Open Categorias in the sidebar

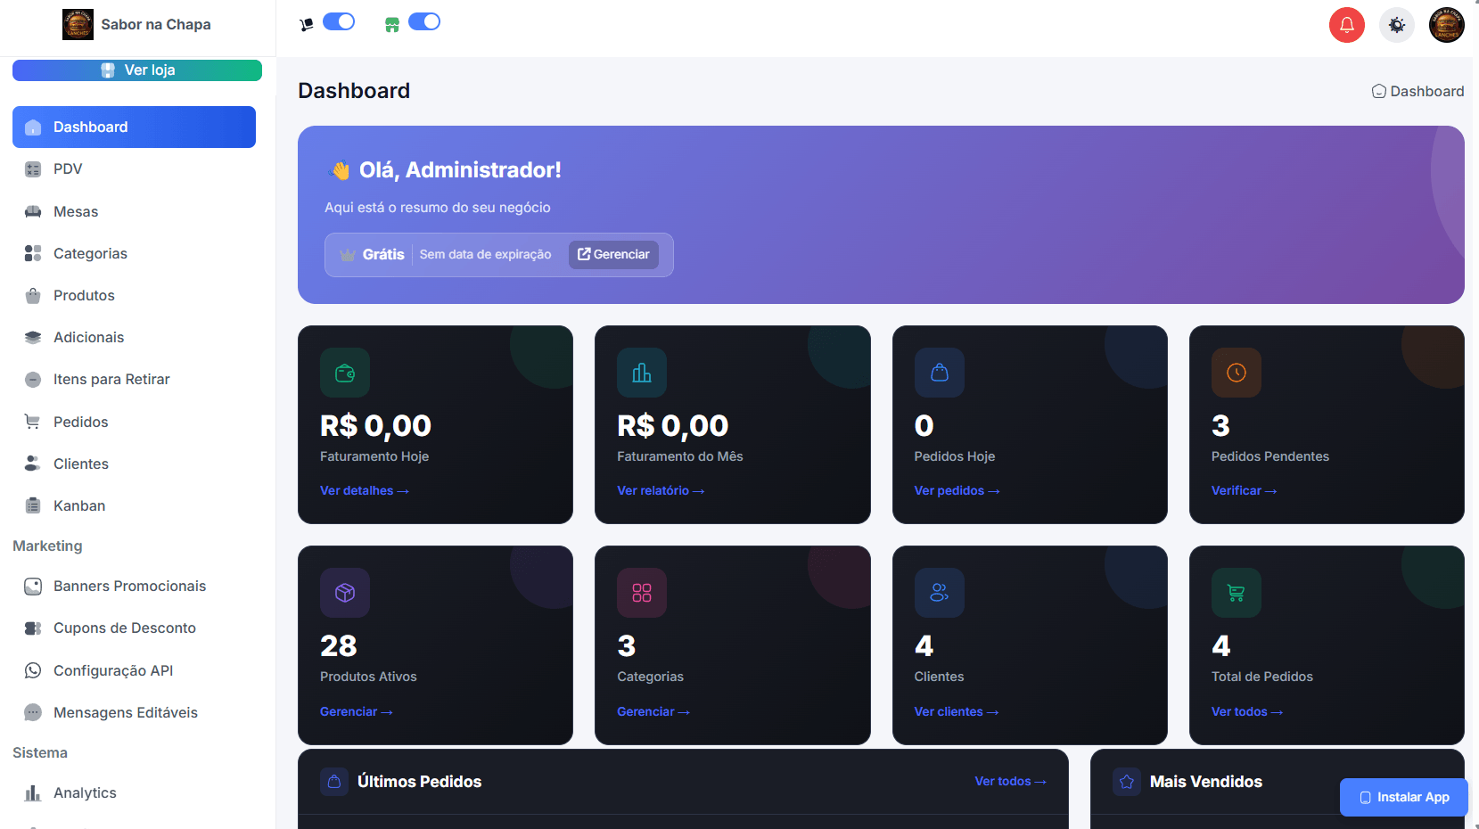tap(134, 253)
